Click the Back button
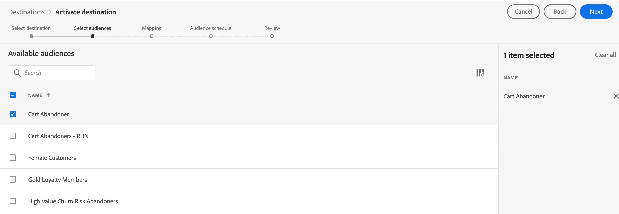Image resolution: width=619 pixels, height=214 pixels. [560, 12]
